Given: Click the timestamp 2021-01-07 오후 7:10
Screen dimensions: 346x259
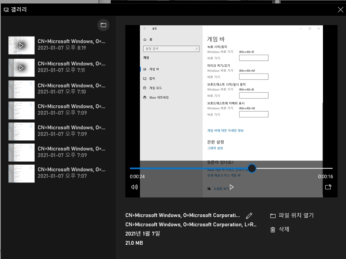Looking at the screenshot, I should 62,92.
